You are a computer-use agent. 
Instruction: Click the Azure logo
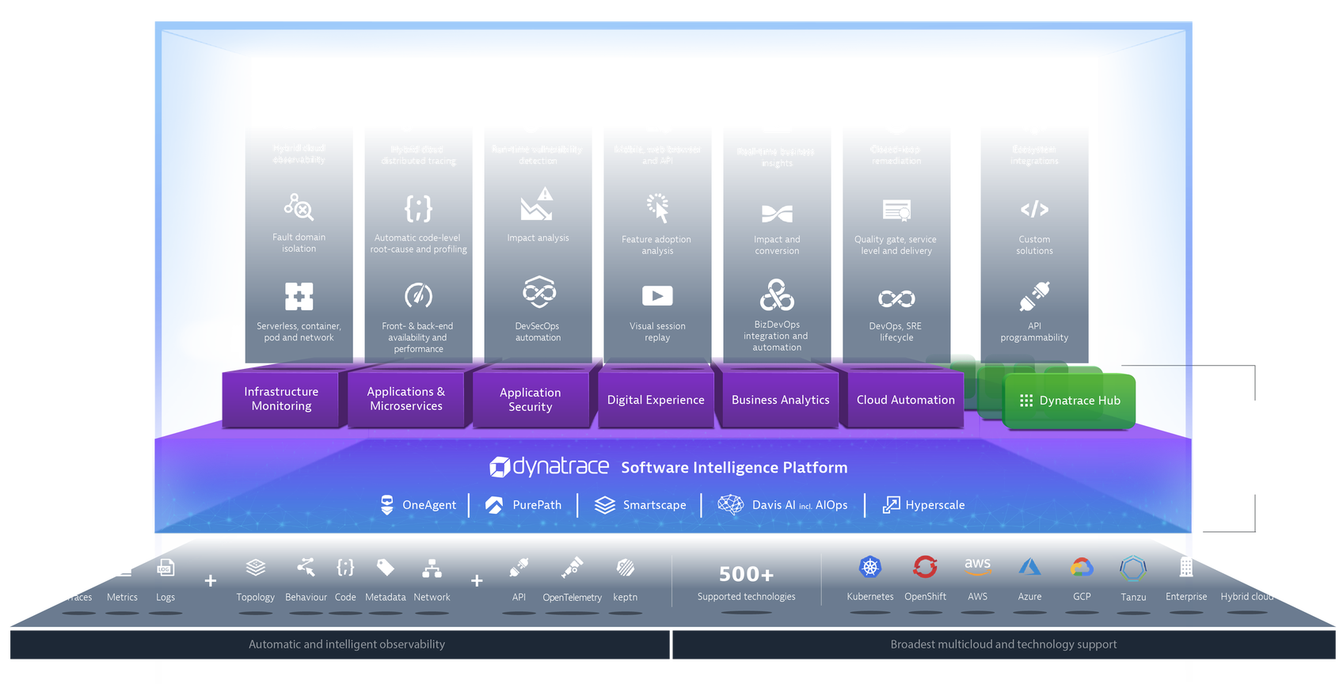click(x=1029, y=567)
